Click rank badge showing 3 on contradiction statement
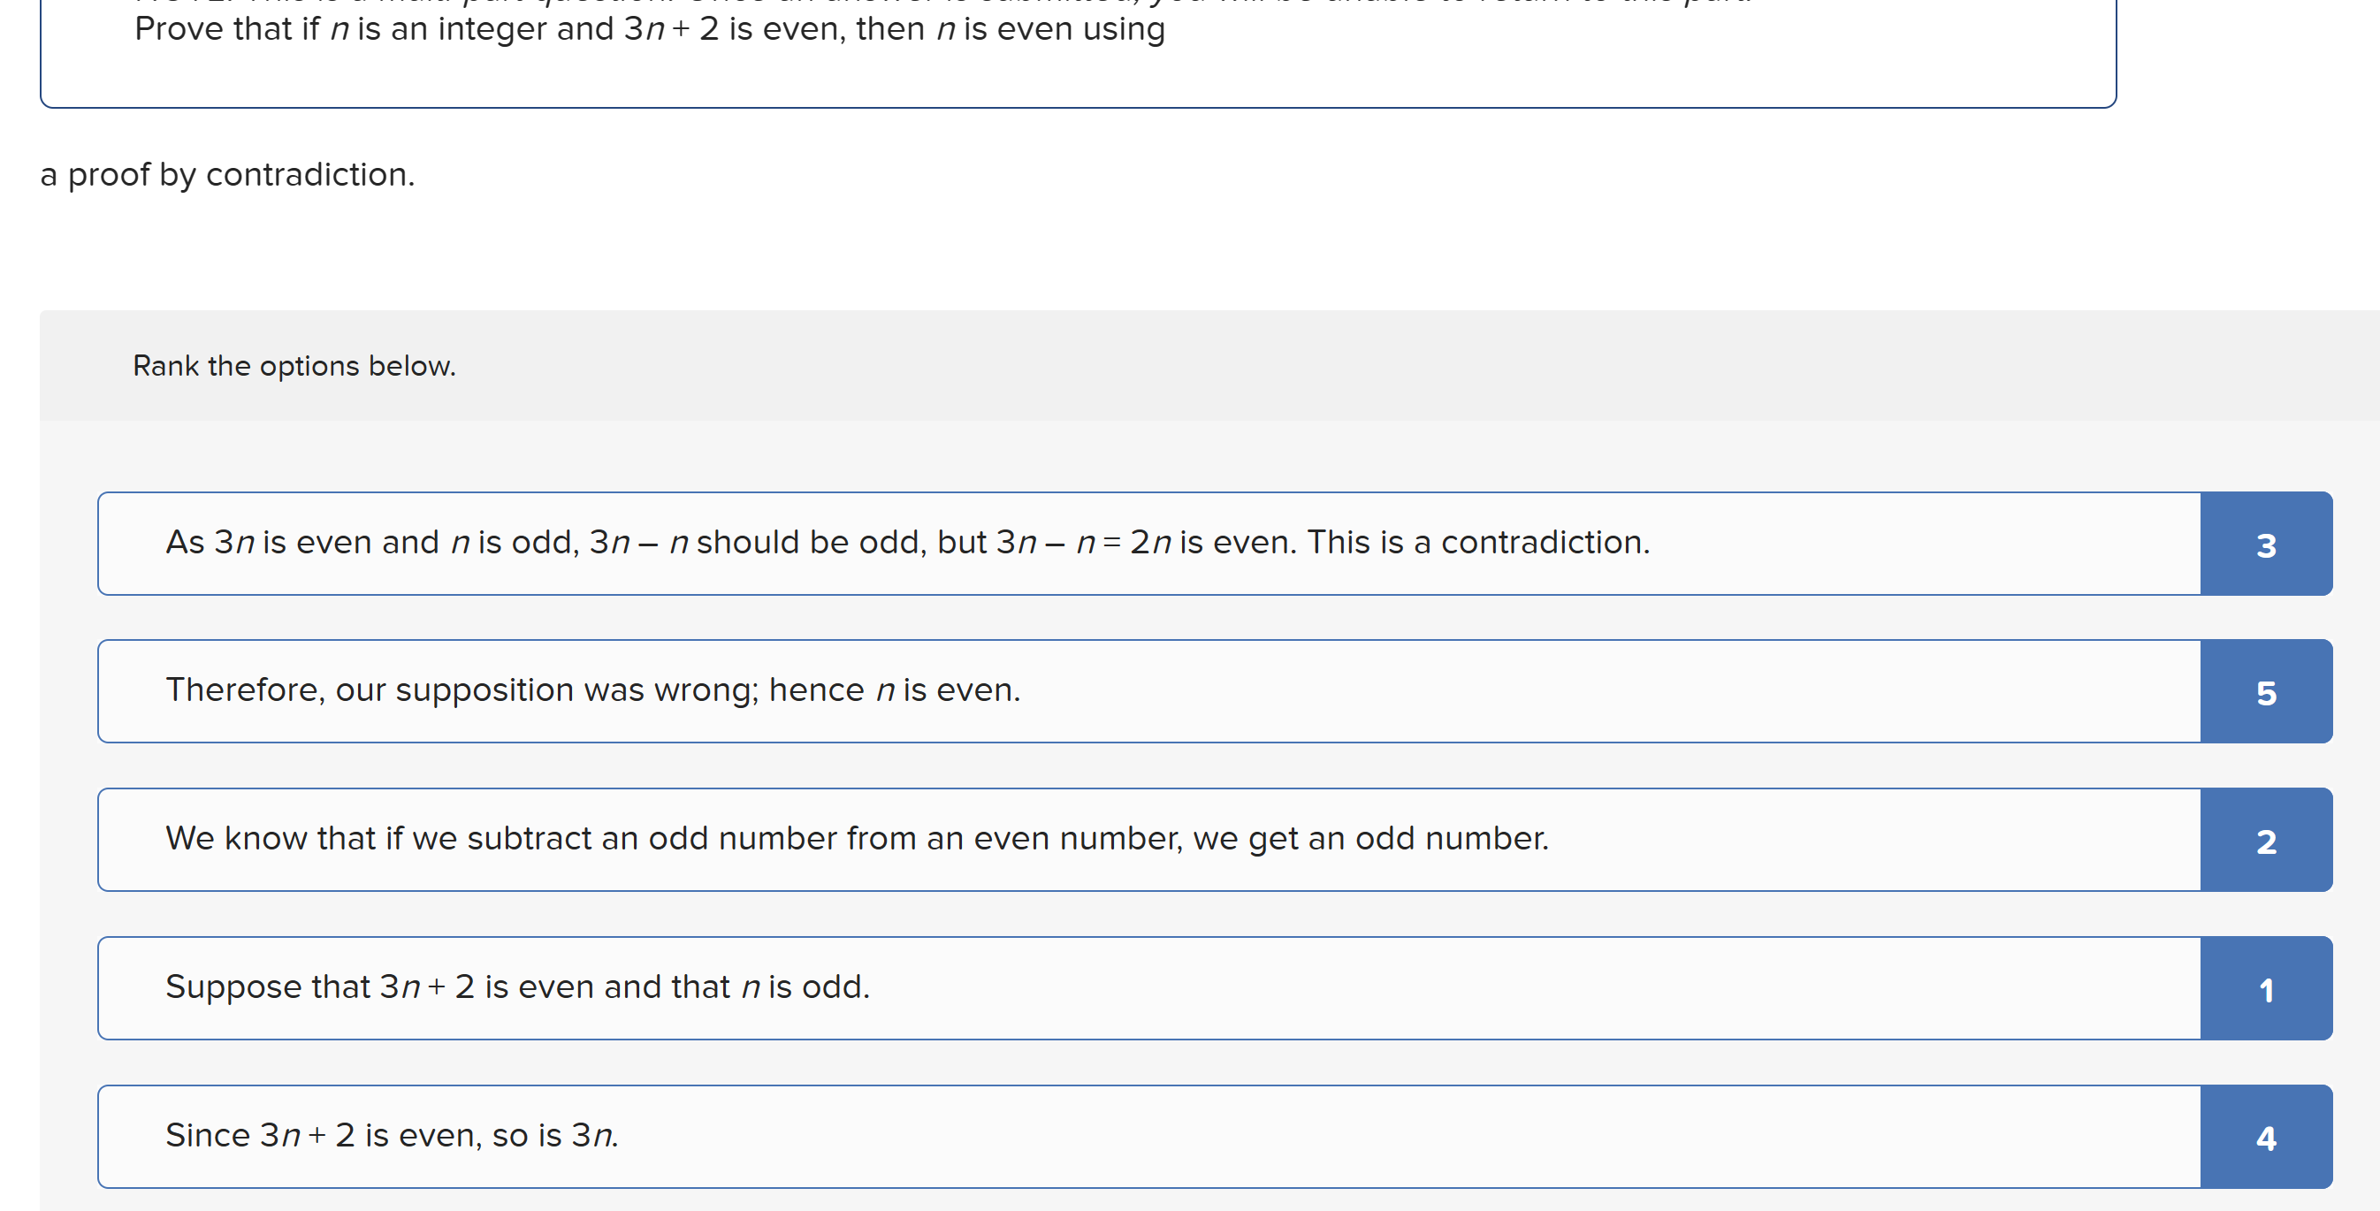Image resolution: width=2380 pixels, height=1211 pixels. [x=2266, y=545]
